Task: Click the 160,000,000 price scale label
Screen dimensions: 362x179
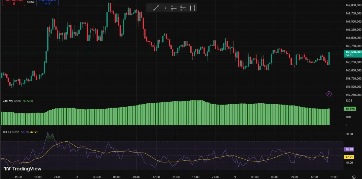Action: (354, 71)
